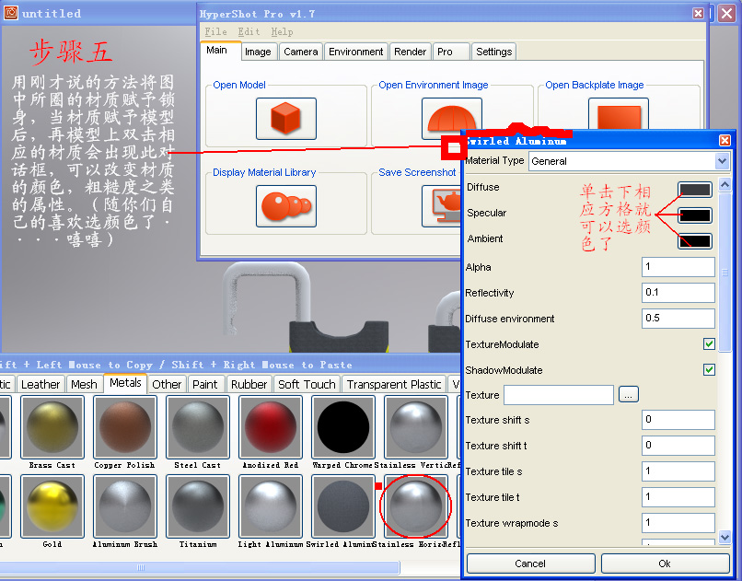Click the Diffuse environment value field
This screenshot has height=581, width=742.
pos(678,318)
